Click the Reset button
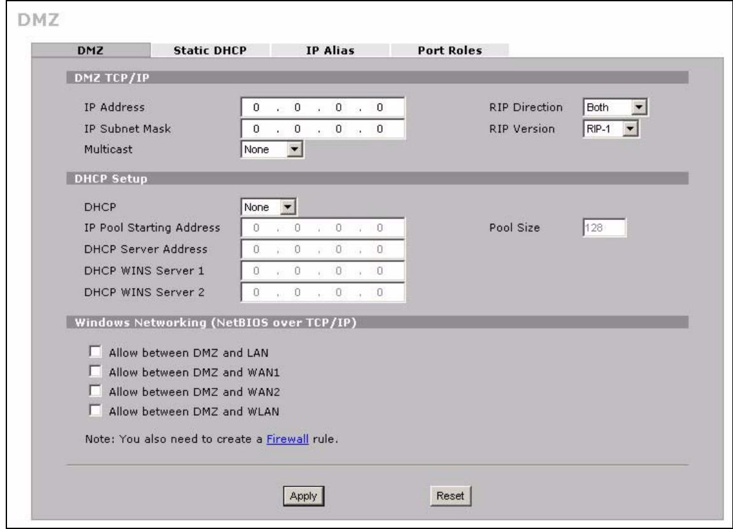The image size is (733, 529). click(450, 496)
